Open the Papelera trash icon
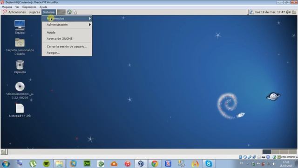This screenshot has height=168, width=298. pyautogui.click(x=20, y=65)
